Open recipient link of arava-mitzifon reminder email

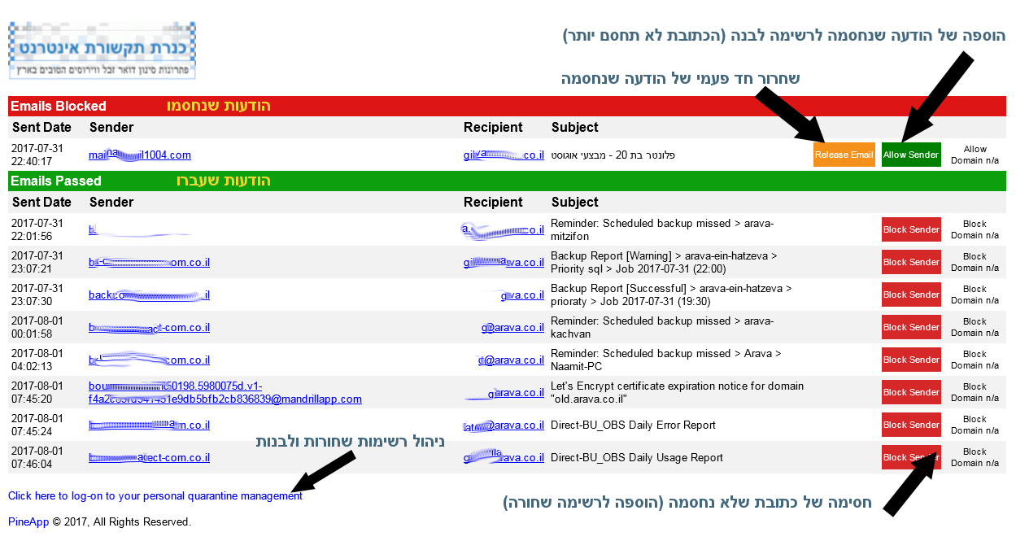(x=504, y=229)
